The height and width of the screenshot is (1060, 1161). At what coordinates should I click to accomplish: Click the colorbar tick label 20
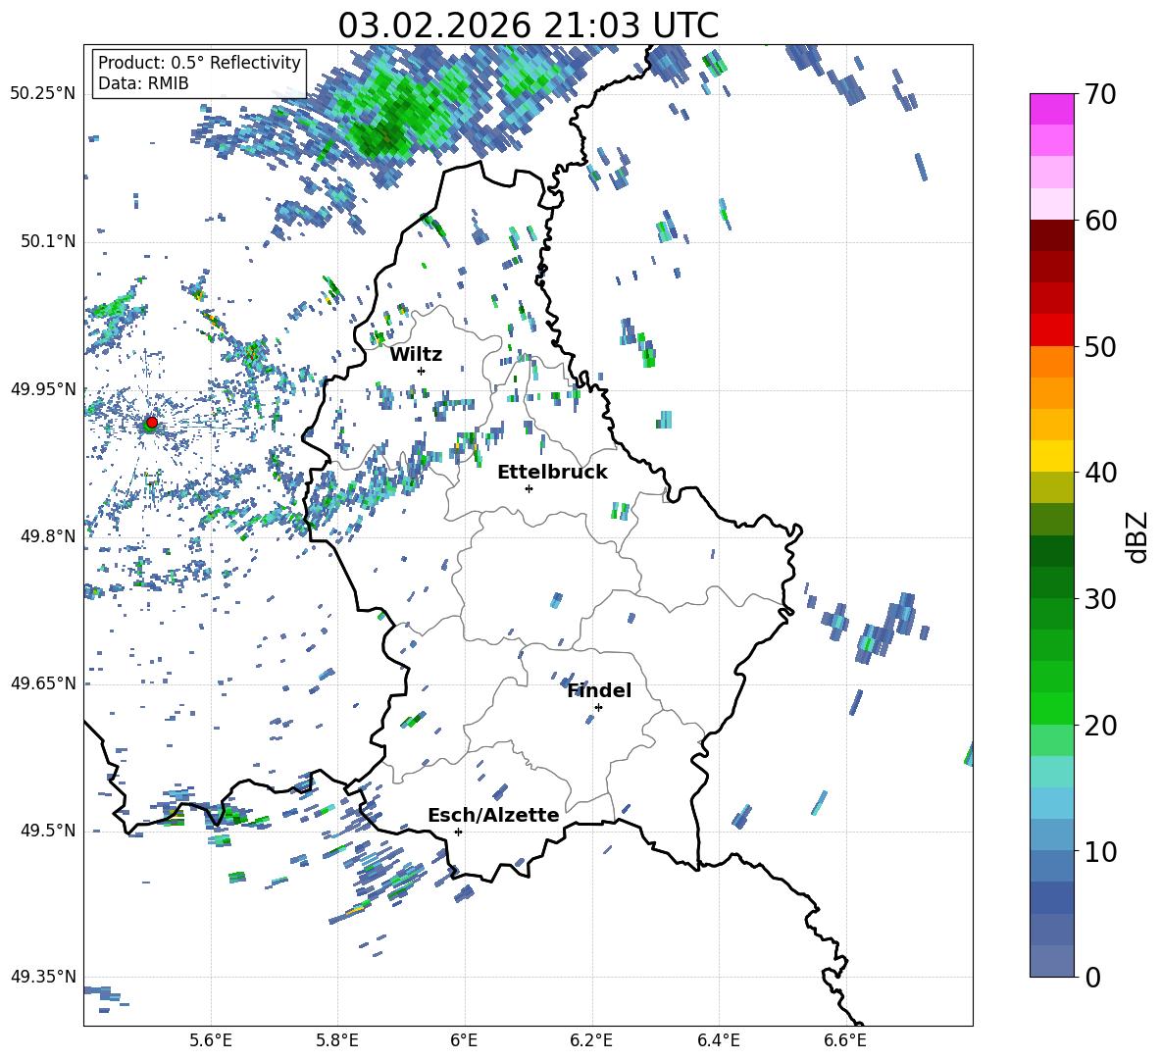click(1101, 726)
